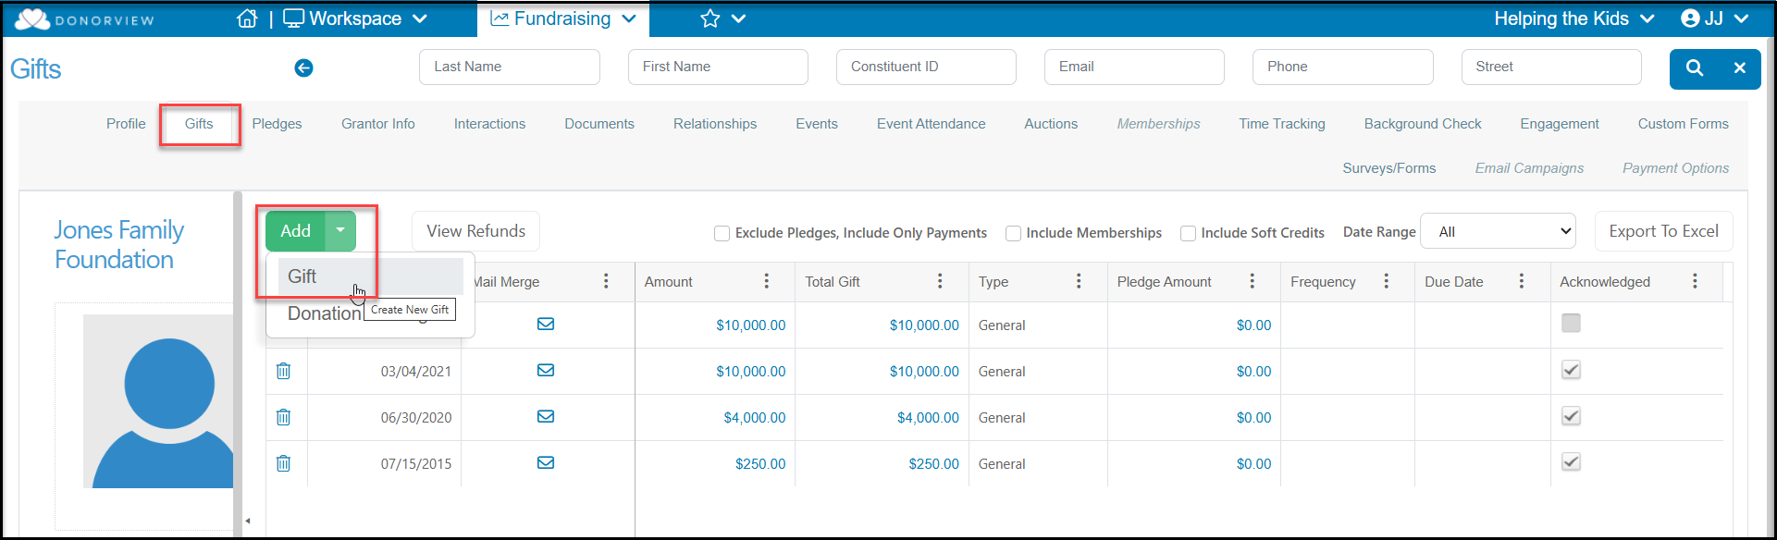Screen dimensions: 1777x540
Task: Open the $4,000.00 amount link
Action: [x=755, y=418]
